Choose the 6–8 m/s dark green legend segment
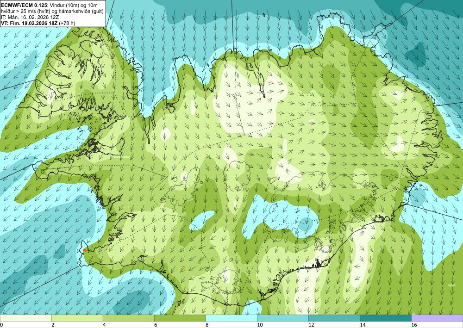This screenshot has height=328, width=463. pyautogui.click(x=180, y=318)
